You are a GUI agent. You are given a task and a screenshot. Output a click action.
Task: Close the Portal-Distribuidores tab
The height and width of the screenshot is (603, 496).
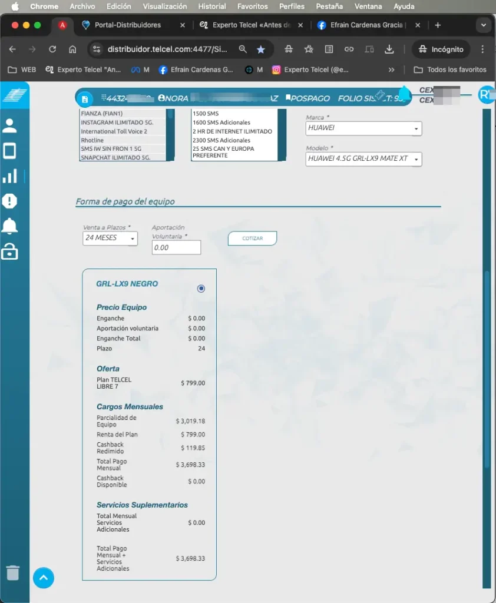pyautogui.click(x=183, y=25)
